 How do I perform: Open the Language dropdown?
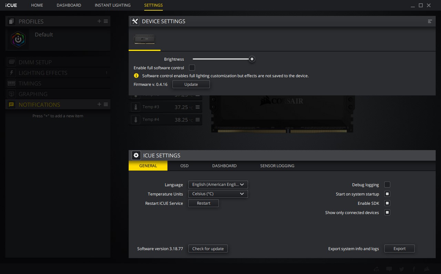pyautogui.click(x=218, y=185)
